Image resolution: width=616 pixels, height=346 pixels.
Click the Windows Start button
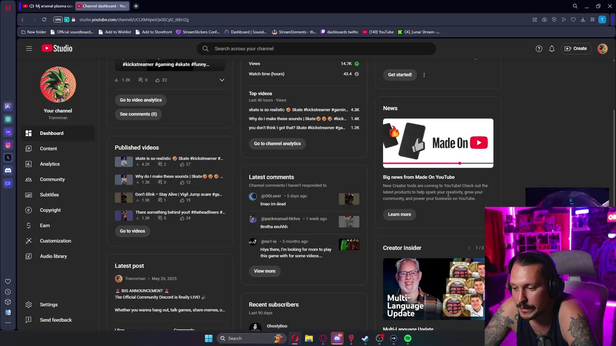pyautogui.click(x=208, y=338)
